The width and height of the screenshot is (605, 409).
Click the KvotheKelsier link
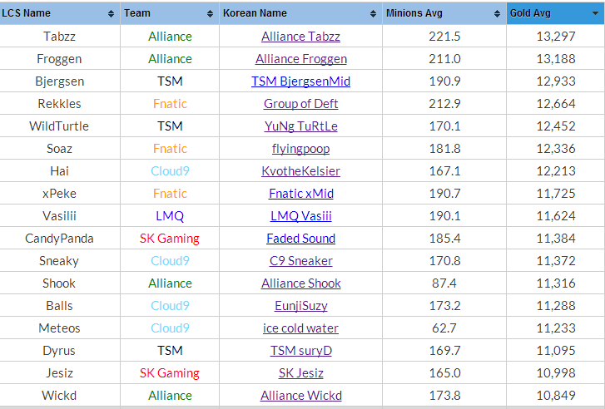[x=300, y=171]
